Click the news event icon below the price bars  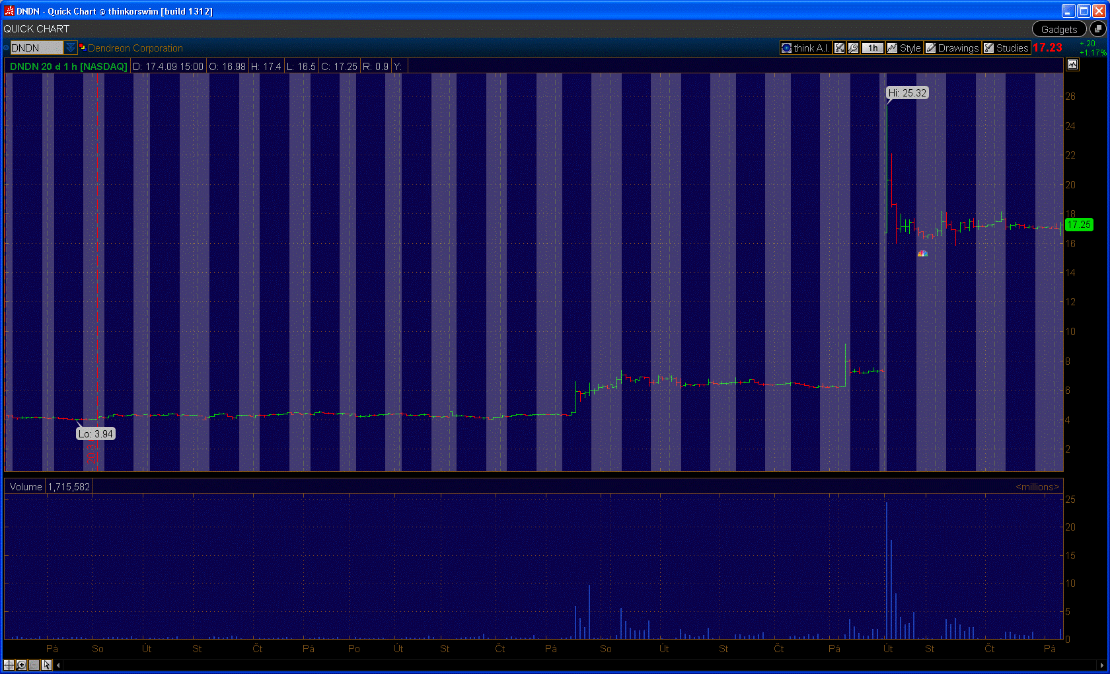point(922,253)
